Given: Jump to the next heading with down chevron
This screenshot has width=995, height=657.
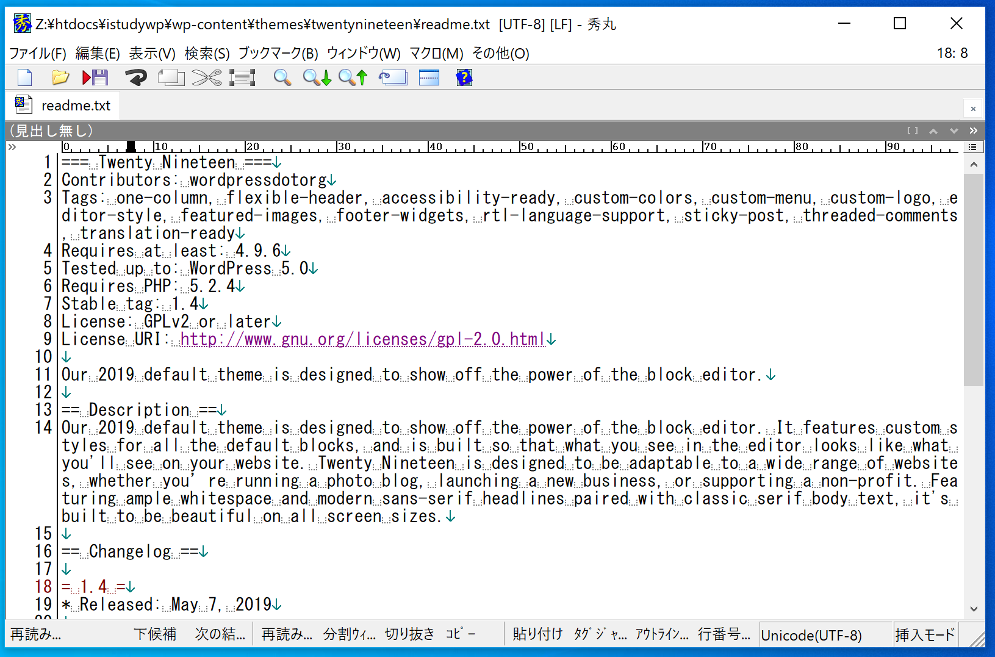Looking at the screenshot, I should coord(954,131).
